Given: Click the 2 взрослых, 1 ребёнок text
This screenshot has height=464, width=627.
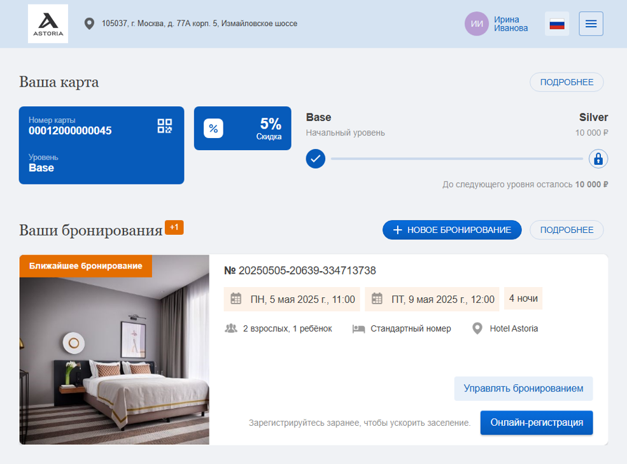Looking at the screenshot, I should click(x=288, y=328).
